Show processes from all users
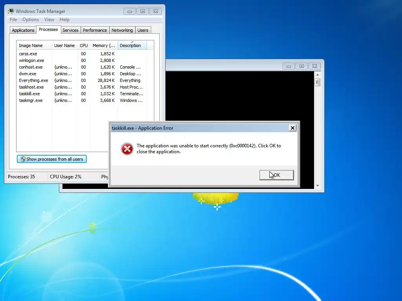The image size is (402, 301). tap(52, 159)
